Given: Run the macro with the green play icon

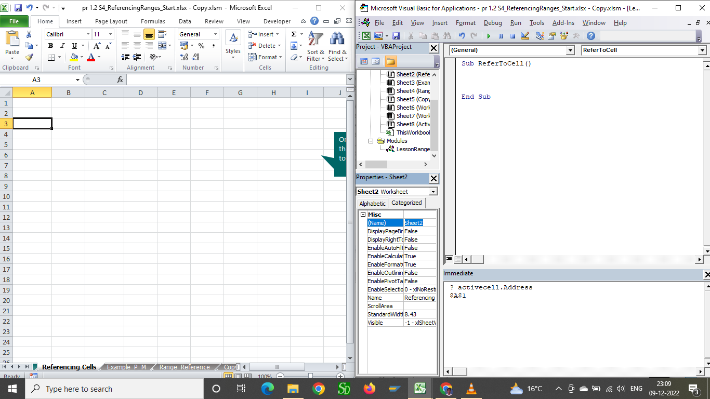Looking at the screenshot, I should (489, 36).
